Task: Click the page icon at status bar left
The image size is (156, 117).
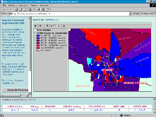Action: coord(2,115)
